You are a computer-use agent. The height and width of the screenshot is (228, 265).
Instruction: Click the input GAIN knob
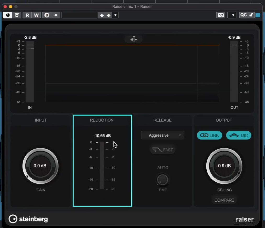click(40, 166)
